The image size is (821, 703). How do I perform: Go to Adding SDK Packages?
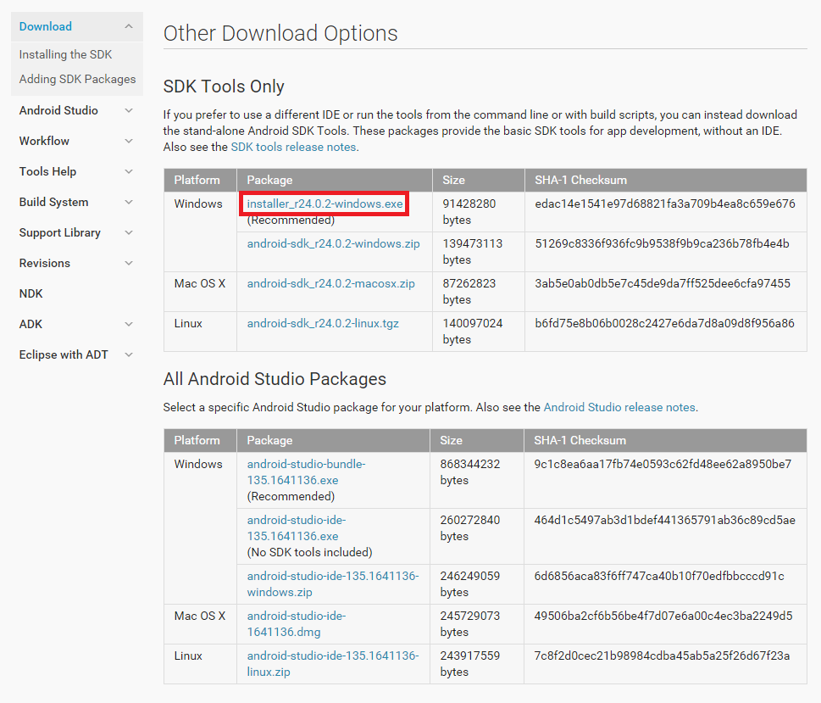pyautogui.click(x=77, y=79)
